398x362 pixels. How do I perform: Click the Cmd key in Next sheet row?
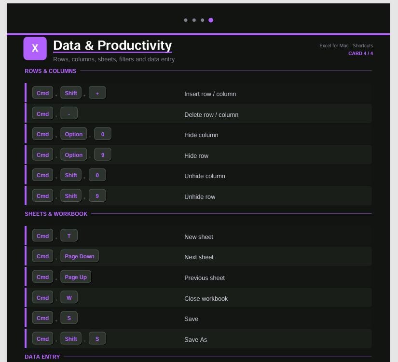(42, 256)
